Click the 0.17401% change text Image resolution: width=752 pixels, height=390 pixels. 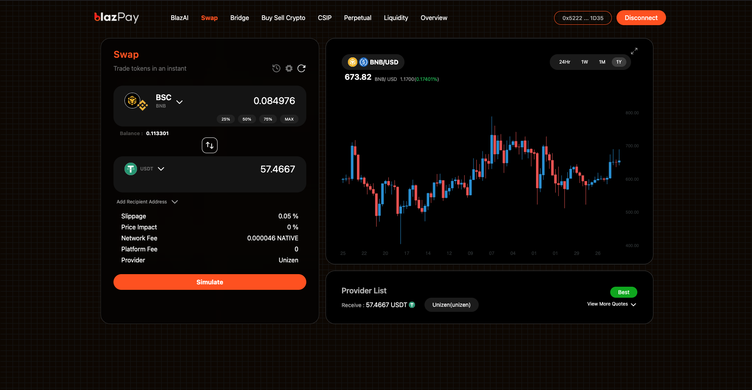pyautogui.click(x=426, y=79)
